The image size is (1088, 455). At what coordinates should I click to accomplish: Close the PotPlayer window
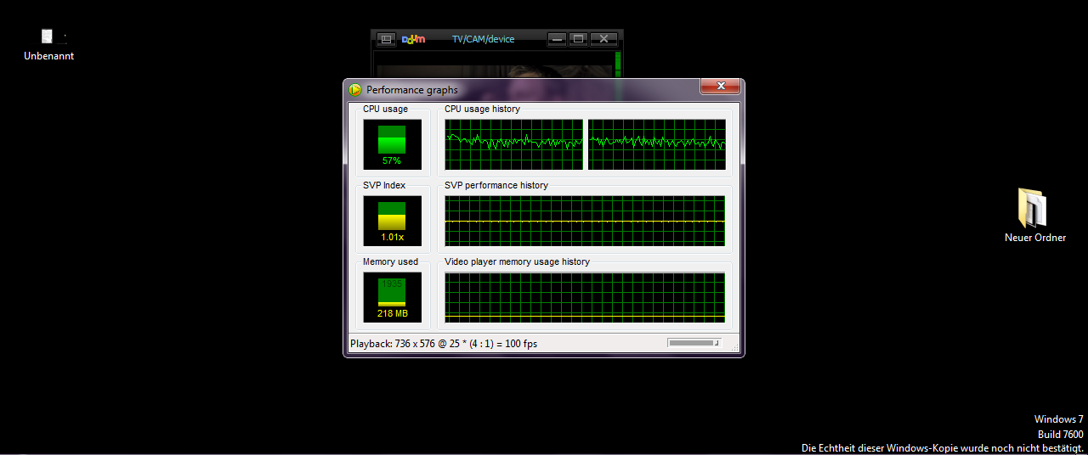603,39
